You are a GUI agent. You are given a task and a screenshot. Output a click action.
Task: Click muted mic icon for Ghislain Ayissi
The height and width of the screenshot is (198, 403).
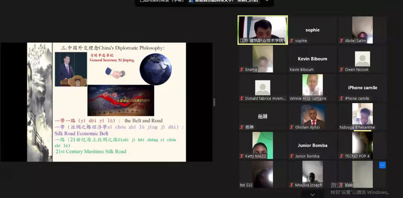click(292, 127)
